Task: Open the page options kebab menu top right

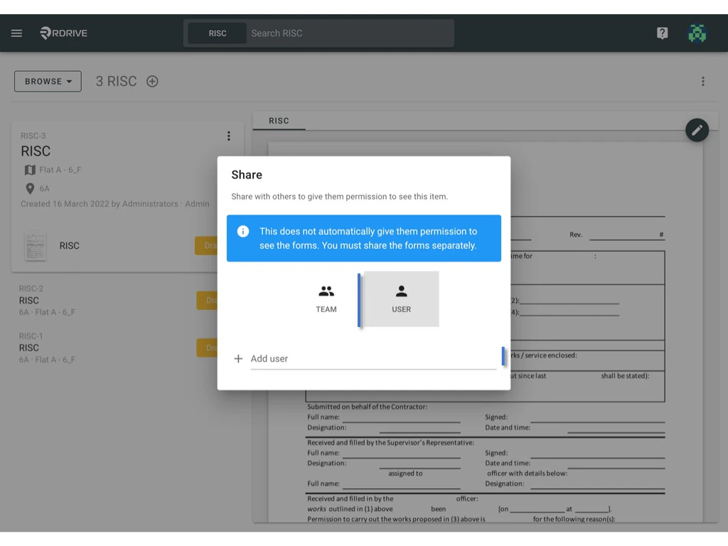Action: tap(703, 81)
